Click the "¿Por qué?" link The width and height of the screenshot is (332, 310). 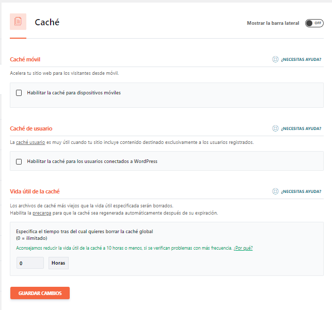click(x=243, y=248)
